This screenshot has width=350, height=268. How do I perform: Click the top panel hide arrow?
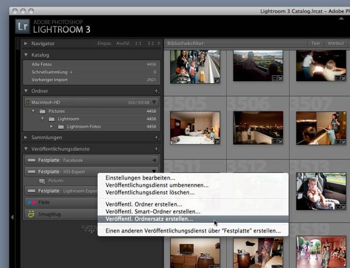pos(341,19)
